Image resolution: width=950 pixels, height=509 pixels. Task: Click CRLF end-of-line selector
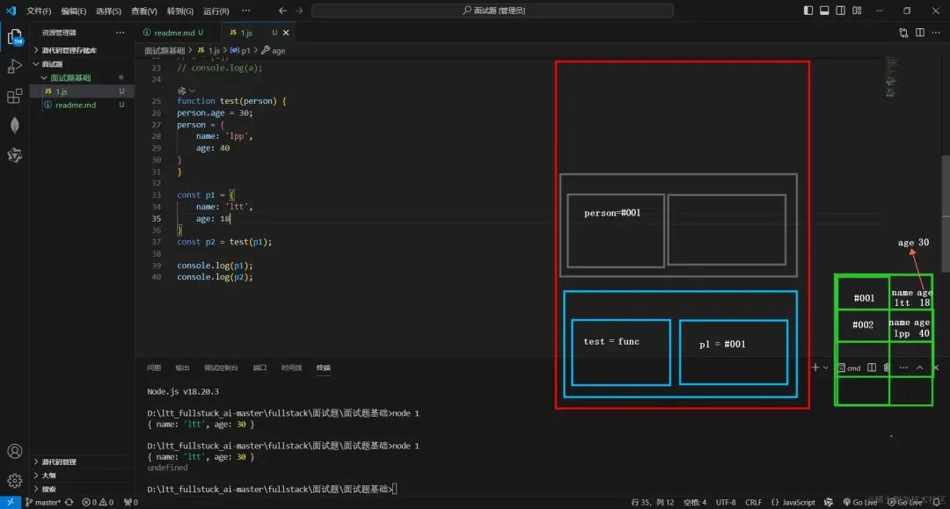point(753,502)
